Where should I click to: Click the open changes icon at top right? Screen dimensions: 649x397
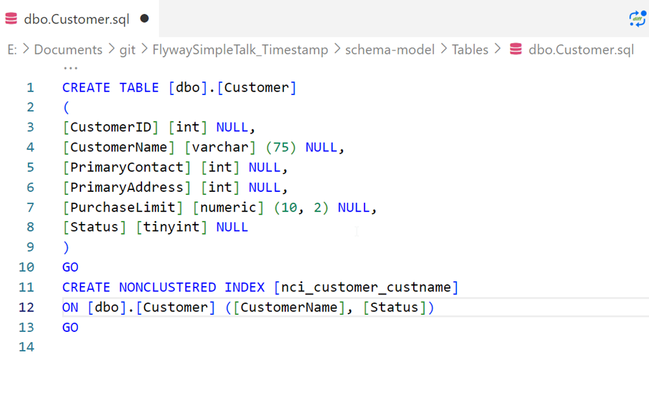[636, 18]
